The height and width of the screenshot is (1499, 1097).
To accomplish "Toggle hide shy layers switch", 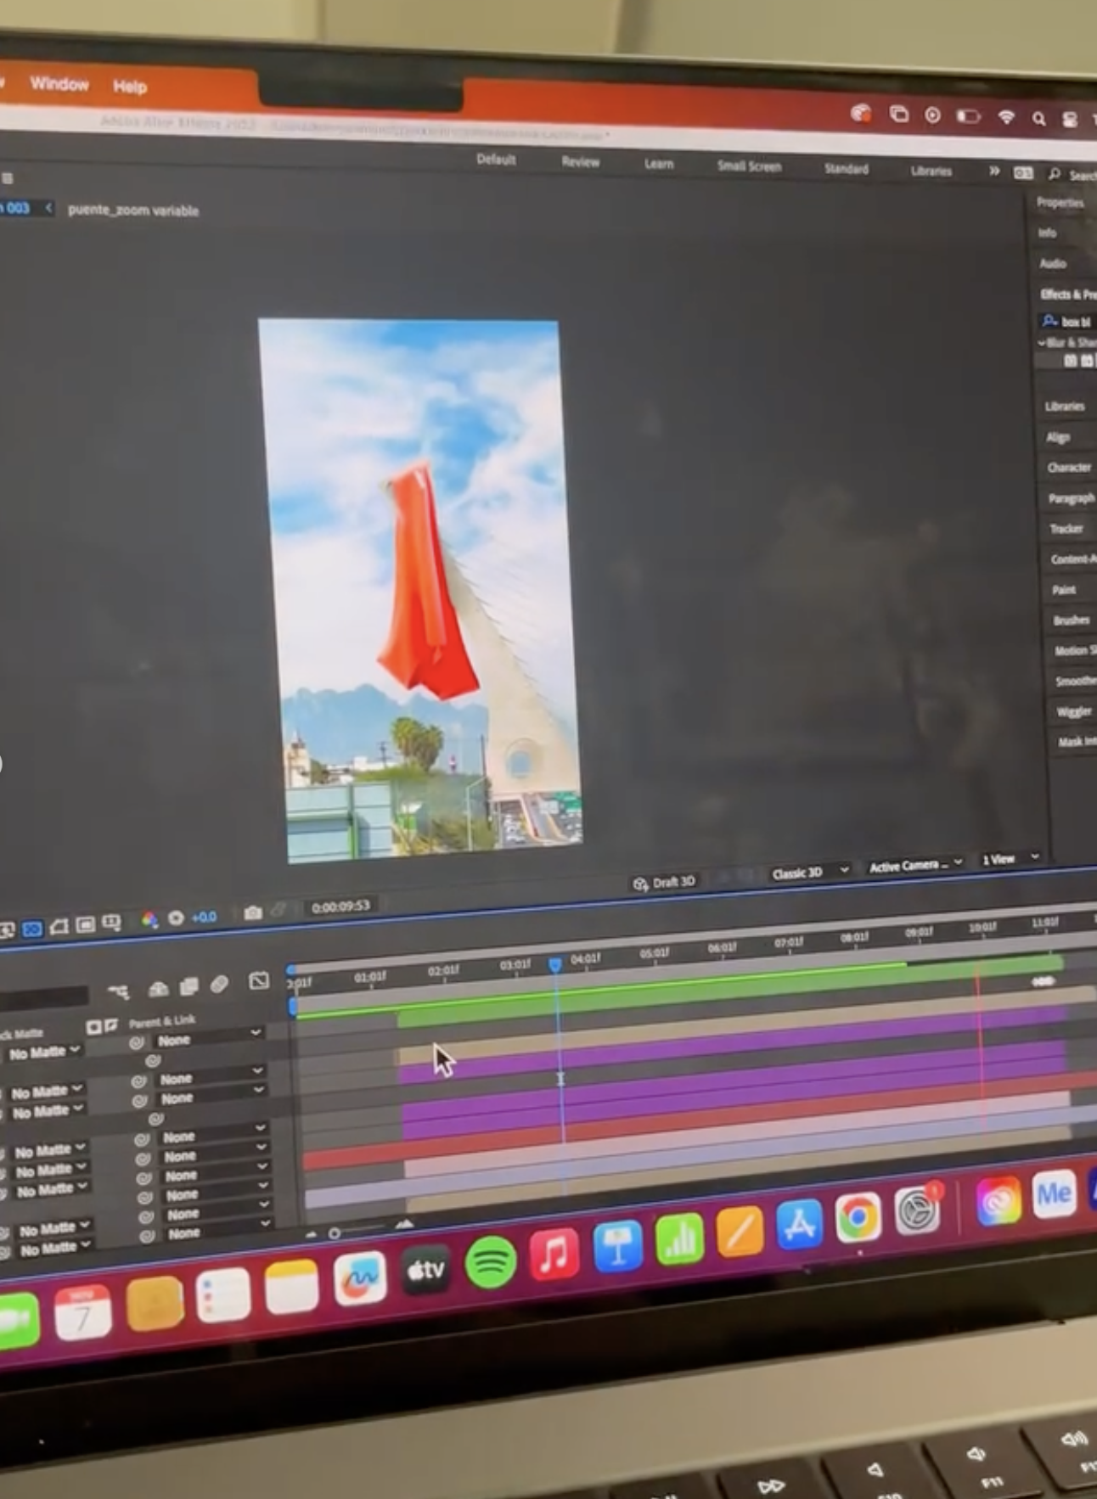I will click(x=159, y=988).
